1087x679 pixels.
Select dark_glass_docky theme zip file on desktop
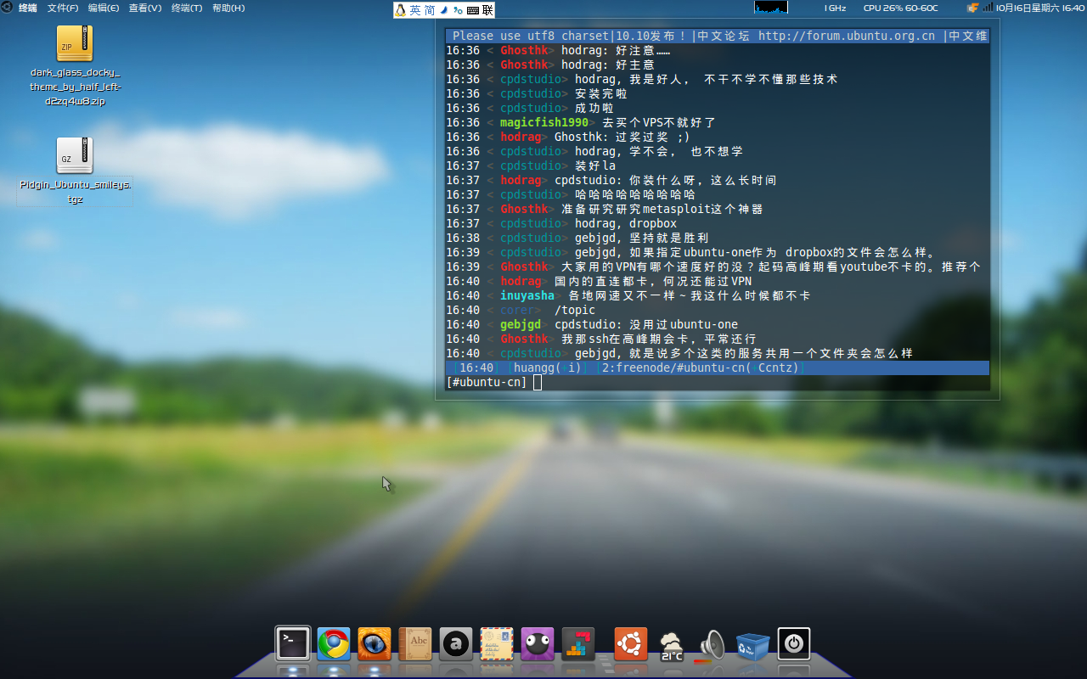click(x=75, y=66)
